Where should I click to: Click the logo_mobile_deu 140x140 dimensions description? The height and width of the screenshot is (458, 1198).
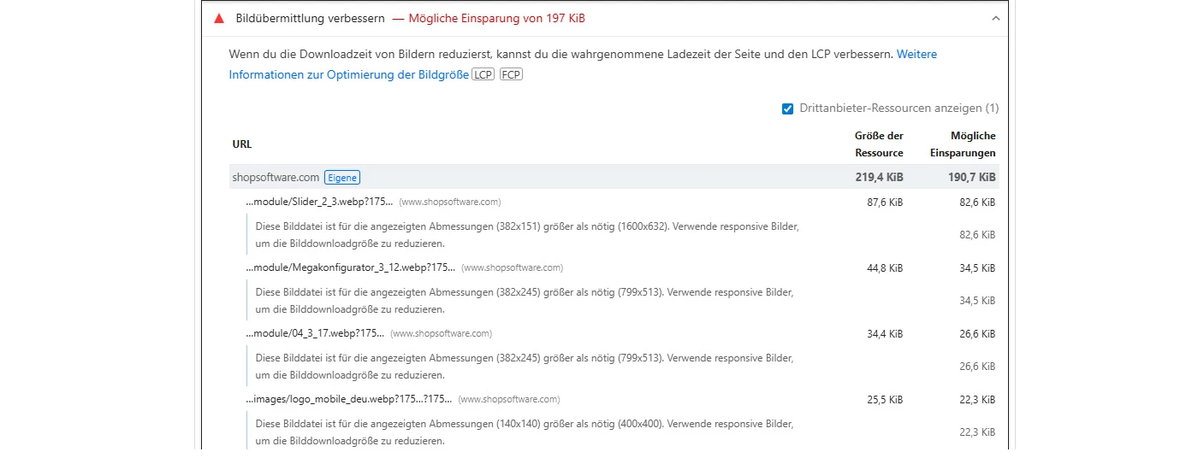(x=524, y=432)
